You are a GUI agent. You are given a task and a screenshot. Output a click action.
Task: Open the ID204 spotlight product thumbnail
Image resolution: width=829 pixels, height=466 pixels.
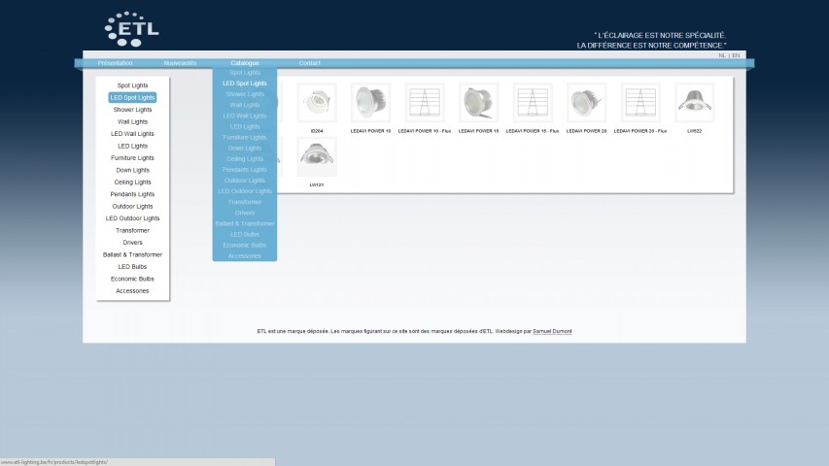(317, 103)
